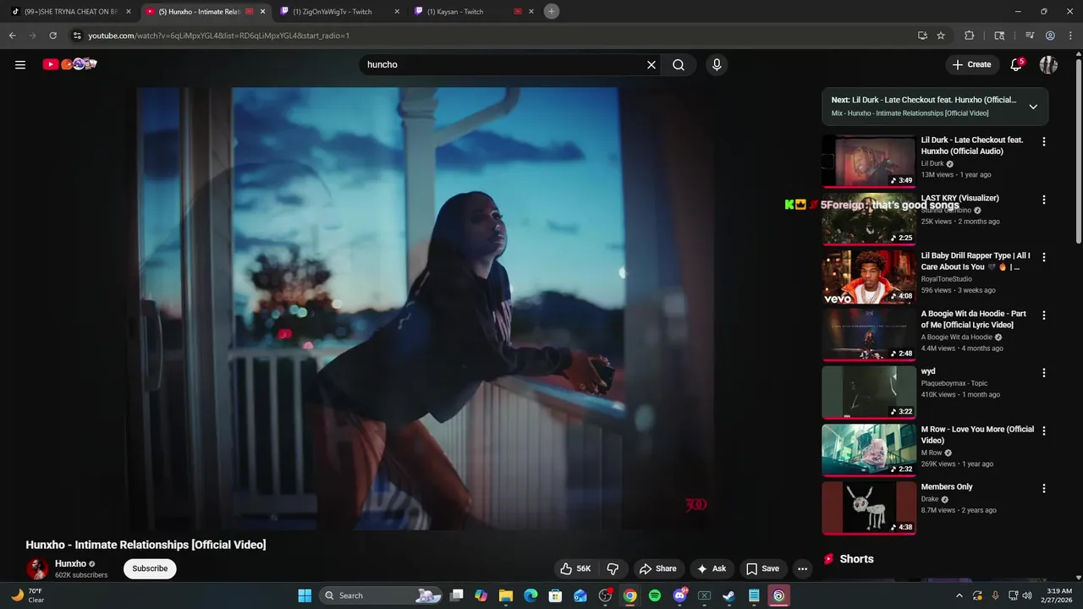Open options for Lil Baby Drill video
The image size is (1083, 609).
(1043, 257)
